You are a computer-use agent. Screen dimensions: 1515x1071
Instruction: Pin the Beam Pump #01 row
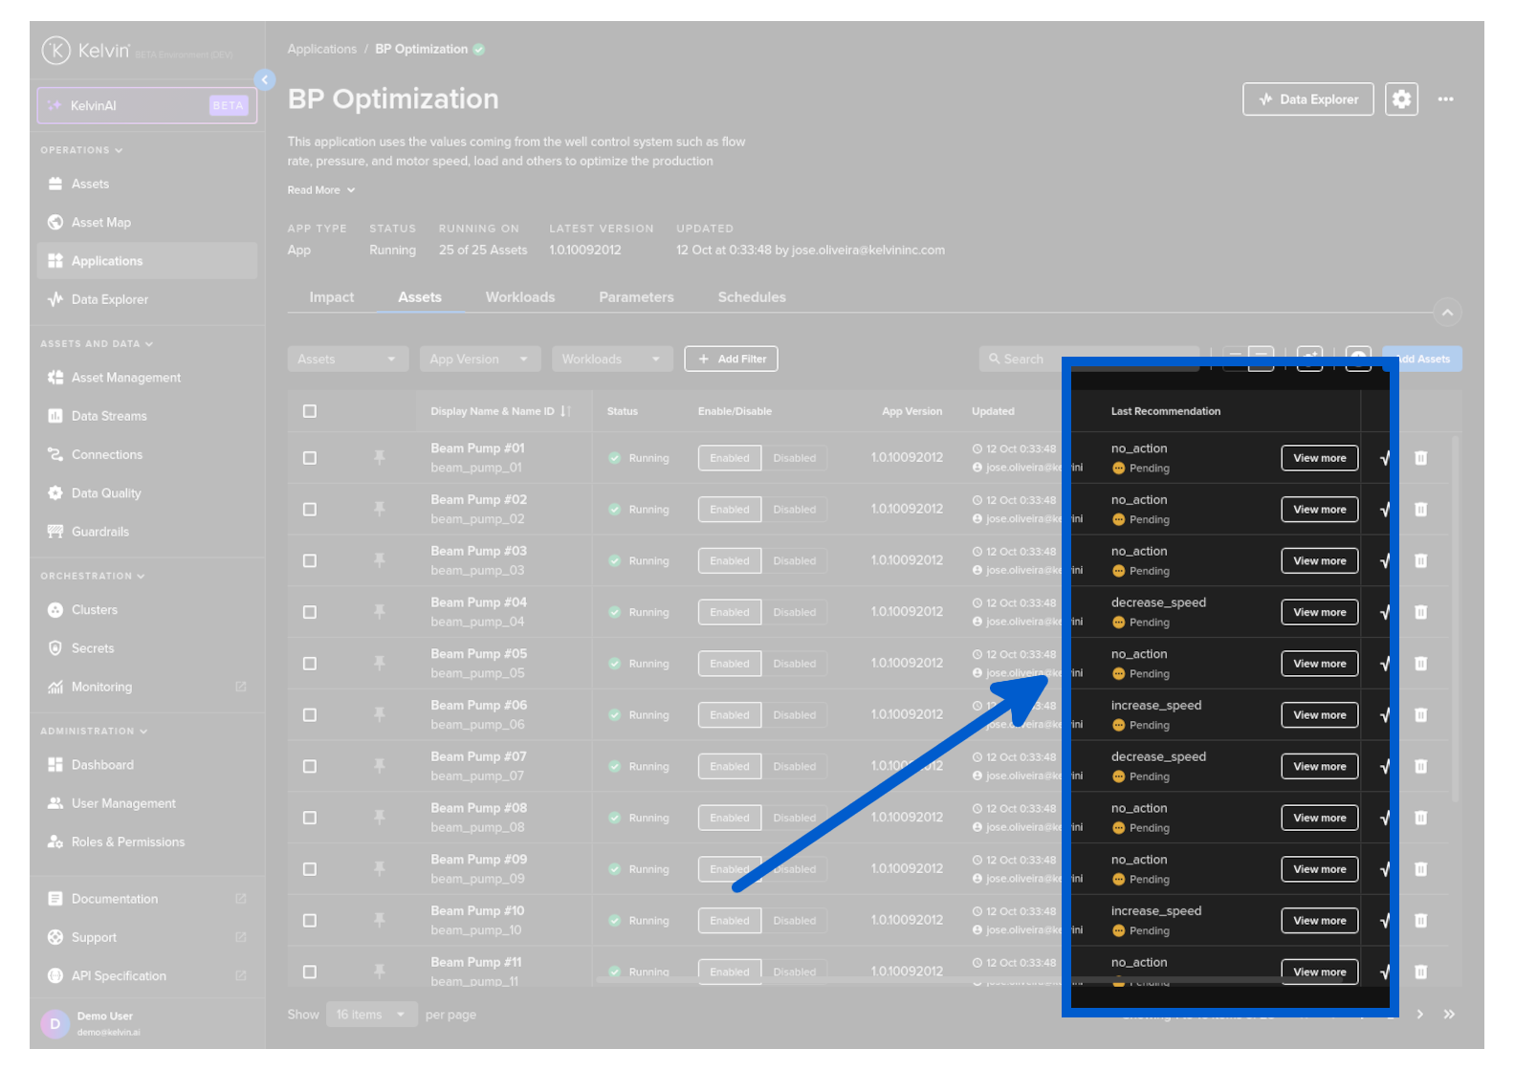(380, 458)
